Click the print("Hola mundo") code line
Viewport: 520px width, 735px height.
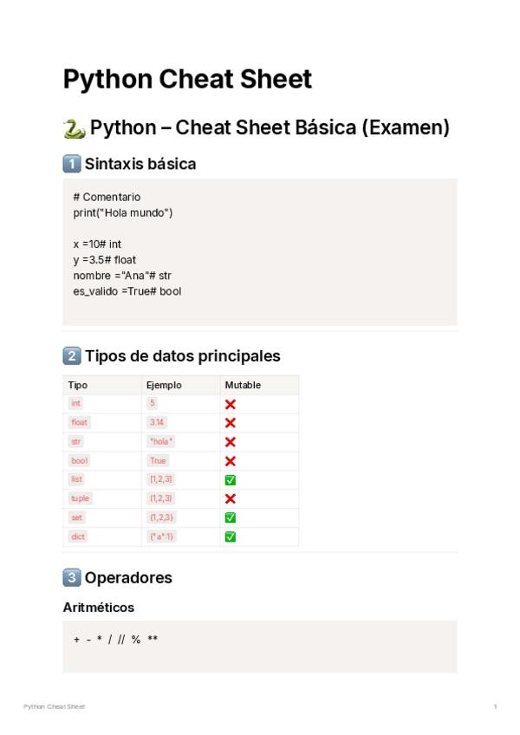[x=123, y=212]
